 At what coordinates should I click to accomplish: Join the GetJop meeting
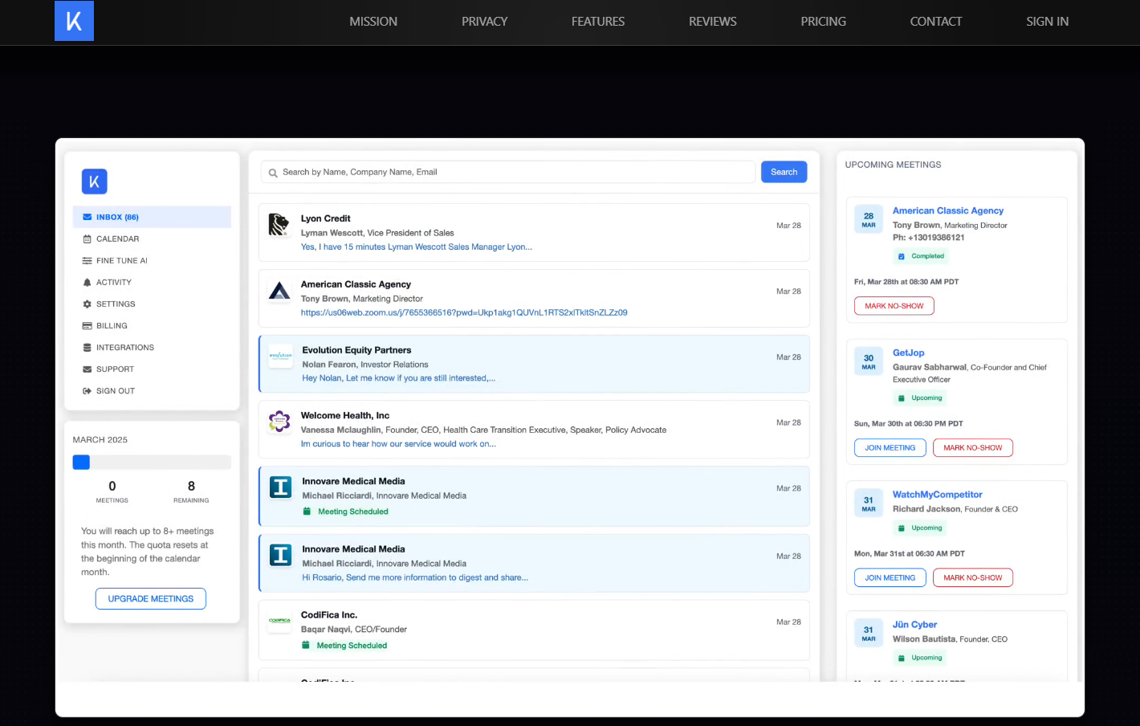[890, 447]
